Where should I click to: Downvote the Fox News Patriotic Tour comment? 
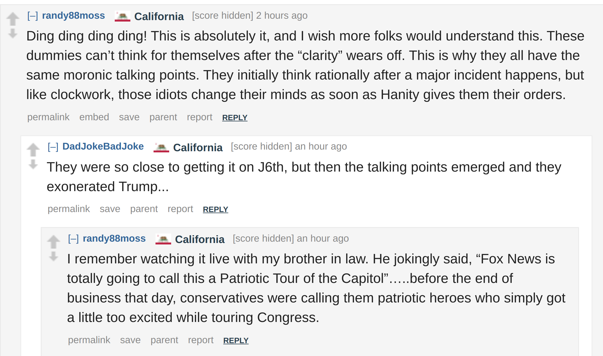54,256
